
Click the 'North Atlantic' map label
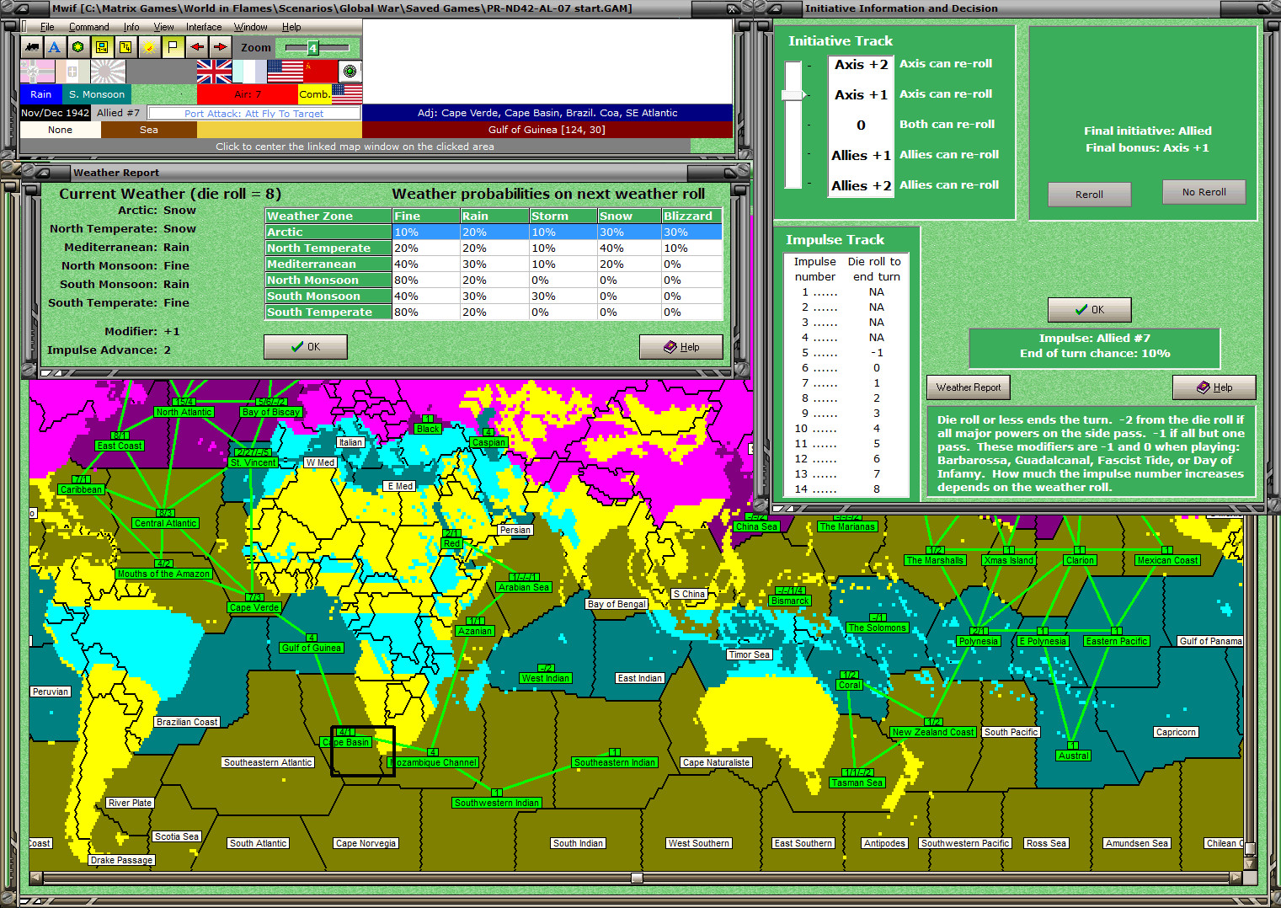click(184, 413)
